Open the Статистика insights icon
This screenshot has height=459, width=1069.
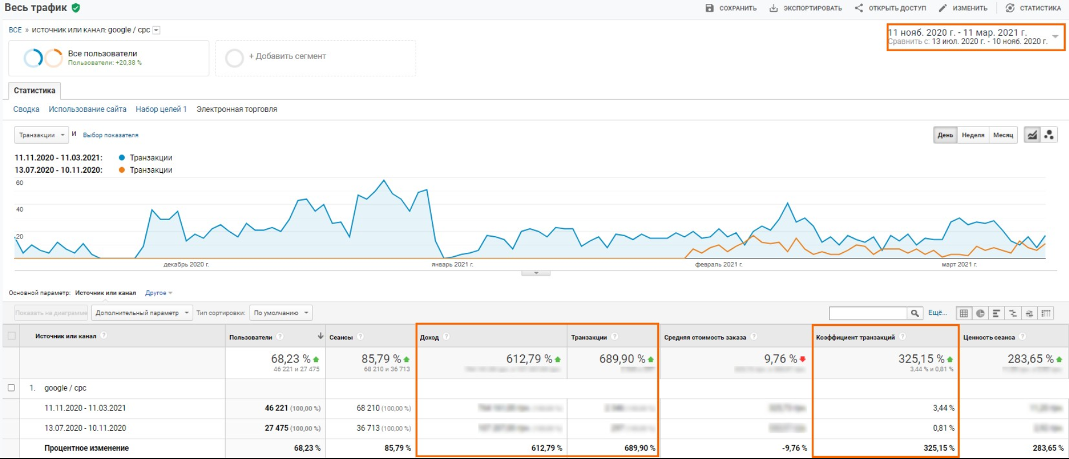tap(1010, 8)
